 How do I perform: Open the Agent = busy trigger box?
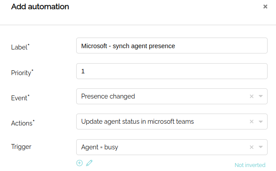coord(172,147)
